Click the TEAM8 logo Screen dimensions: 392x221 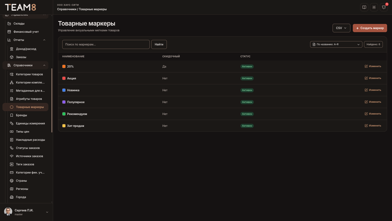(20, 7)
